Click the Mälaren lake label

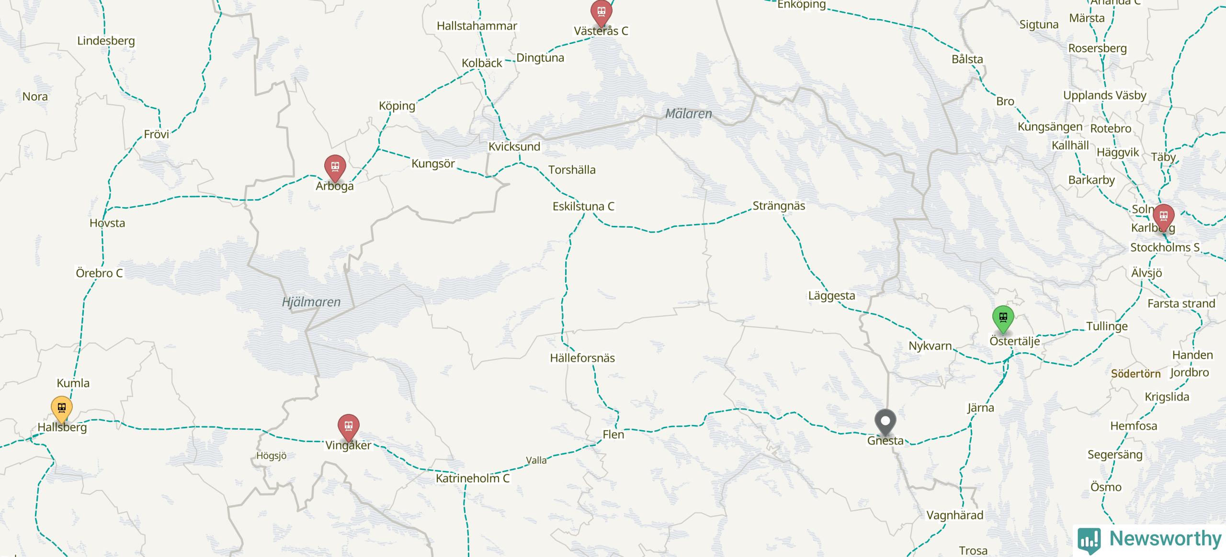[689, 114]
